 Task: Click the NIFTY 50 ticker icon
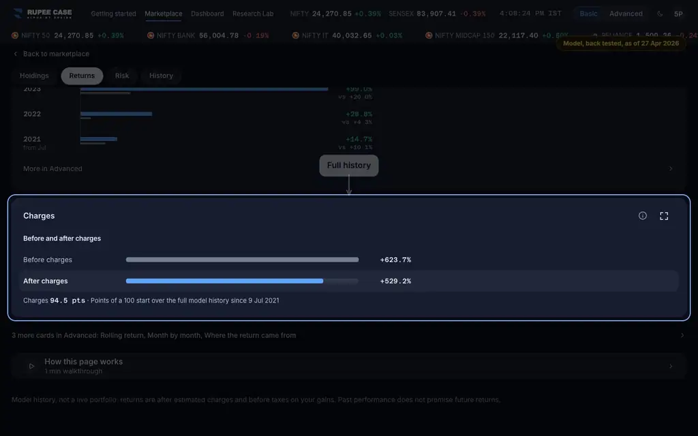click(15, 35)
